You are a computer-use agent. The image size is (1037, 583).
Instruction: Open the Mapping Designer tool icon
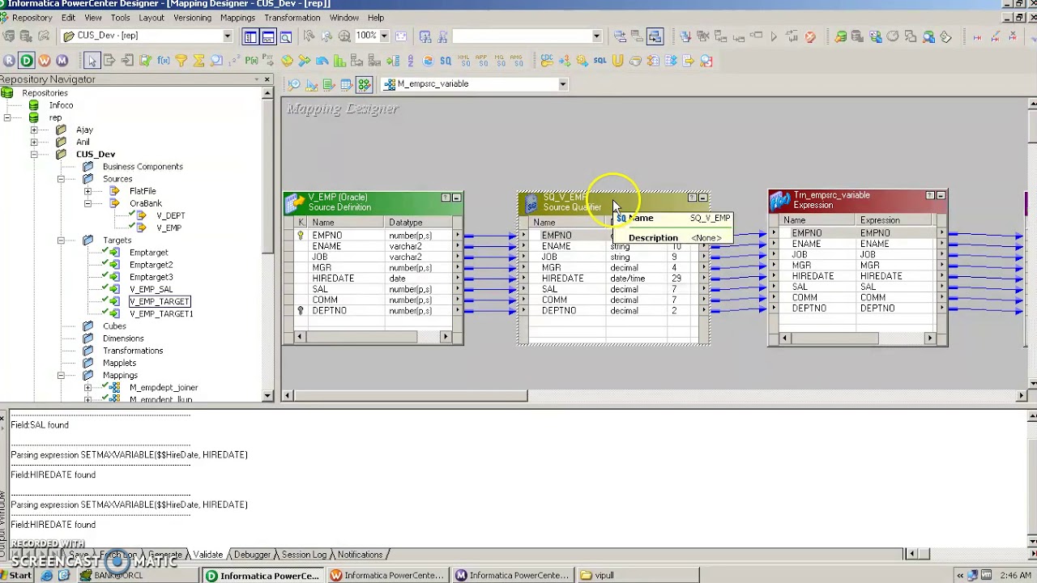point(364,84)
